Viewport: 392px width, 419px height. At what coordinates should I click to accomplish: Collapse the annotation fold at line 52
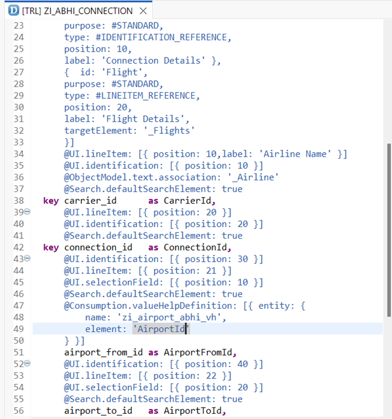27,363
